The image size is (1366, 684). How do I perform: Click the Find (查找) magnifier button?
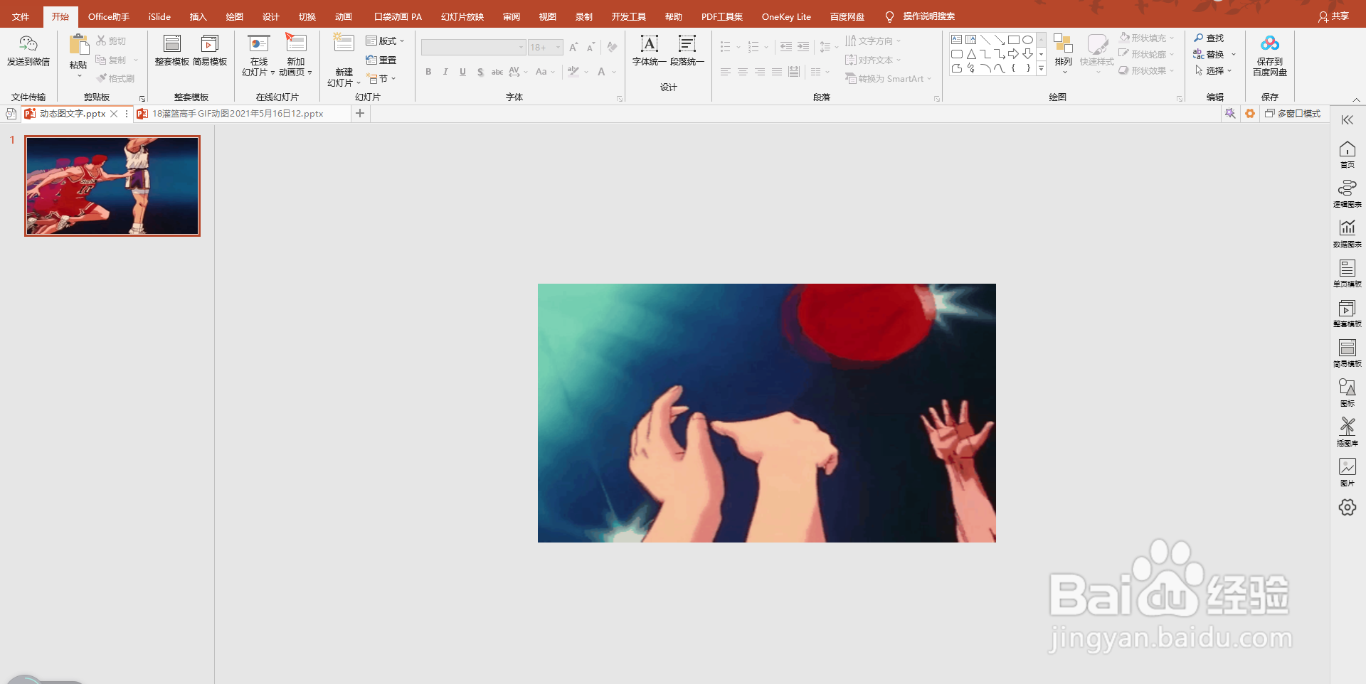point(1209,38)
